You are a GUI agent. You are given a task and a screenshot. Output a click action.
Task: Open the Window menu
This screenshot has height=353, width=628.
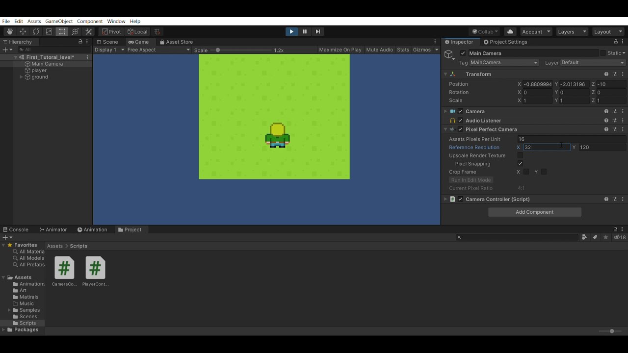(116, 21)
